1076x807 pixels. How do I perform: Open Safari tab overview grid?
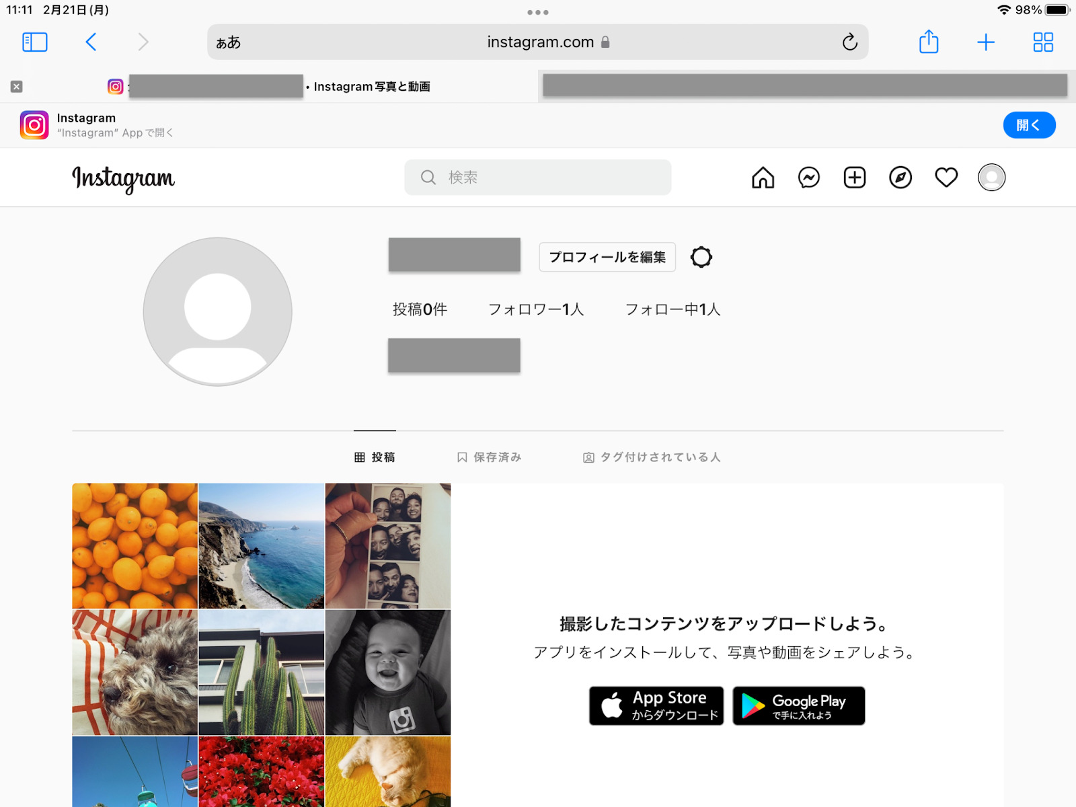(x=1042, y=42)
